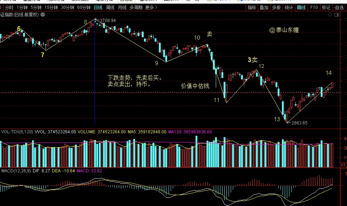Select the 2863.65 low price label
This screenshot has width=347, height=206.
pos(299,123)
